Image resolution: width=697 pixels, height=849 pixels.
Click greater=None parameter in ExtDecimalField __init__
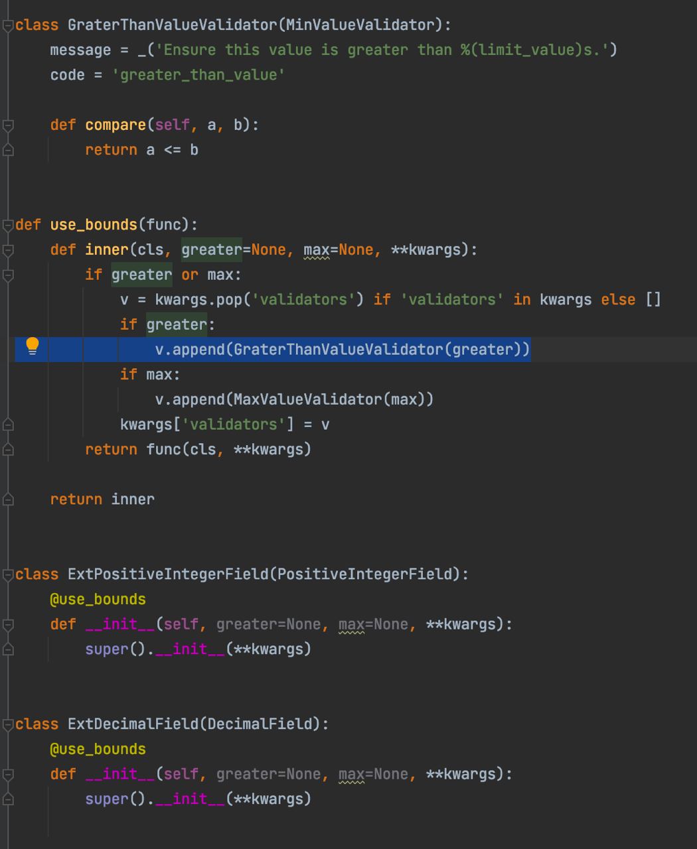268,774
